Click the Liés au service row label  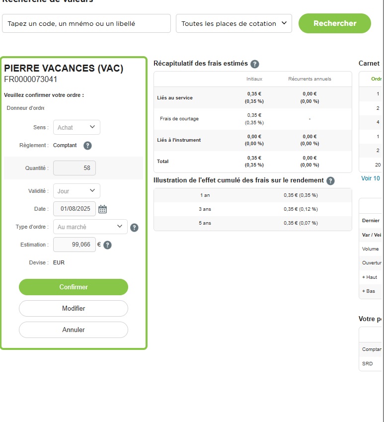[x=175, y=98]
